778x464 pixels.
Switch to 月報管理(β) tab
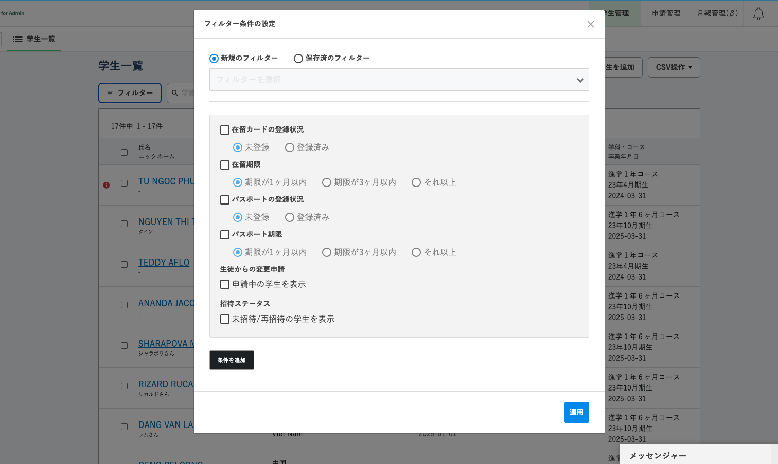tap(717, 13)
